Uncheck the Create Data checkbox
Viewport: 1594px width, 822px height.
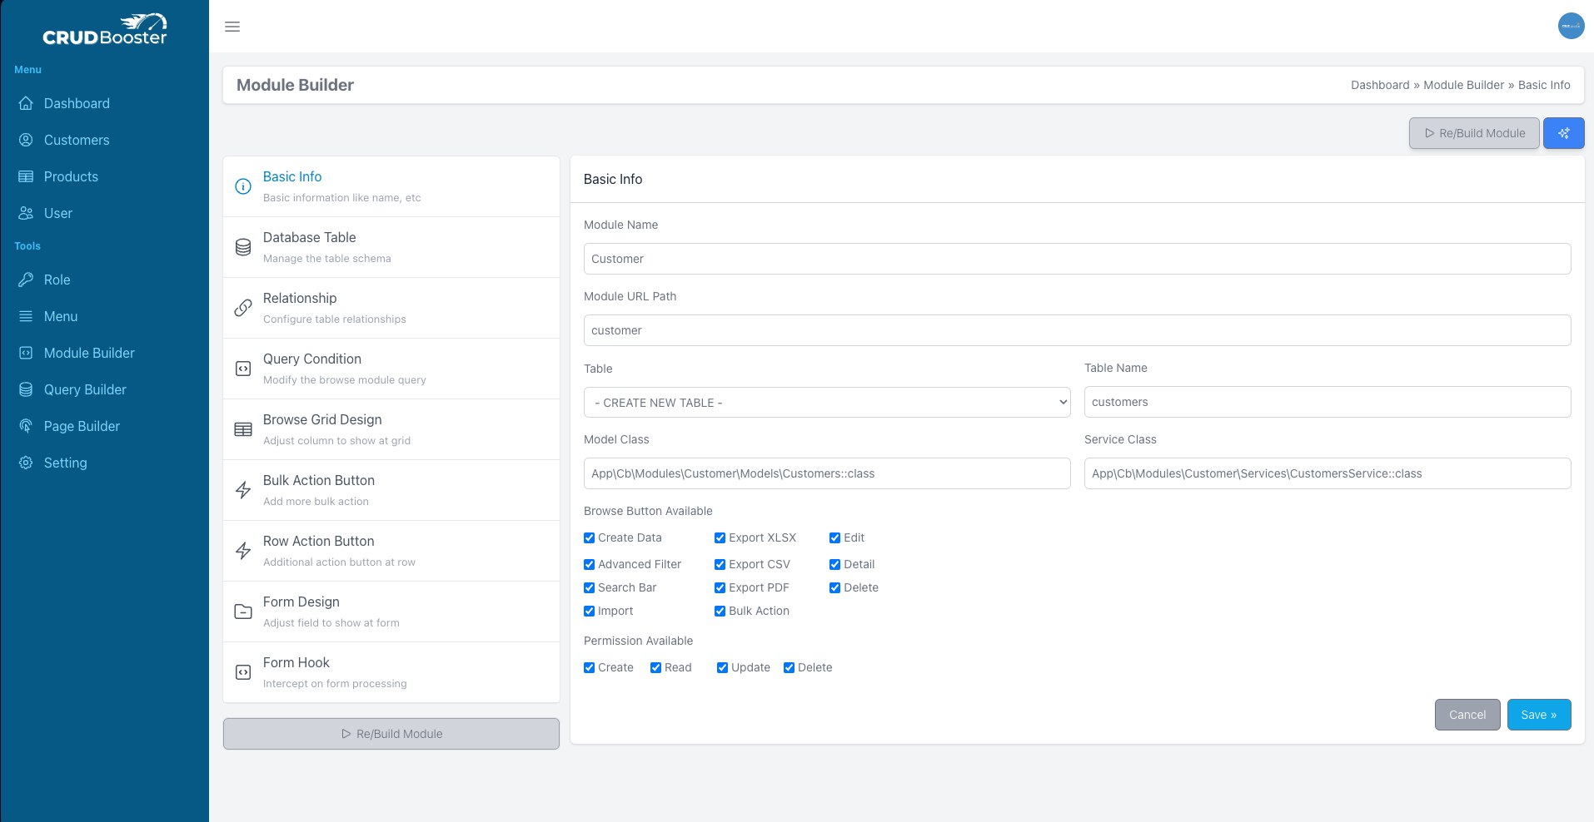(589, 537)
